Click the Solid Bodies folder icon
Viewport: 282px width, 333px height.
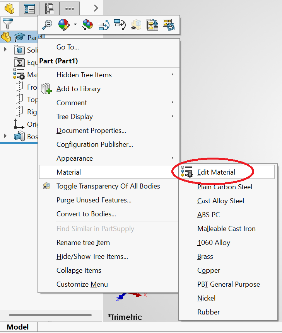point(19,50)
